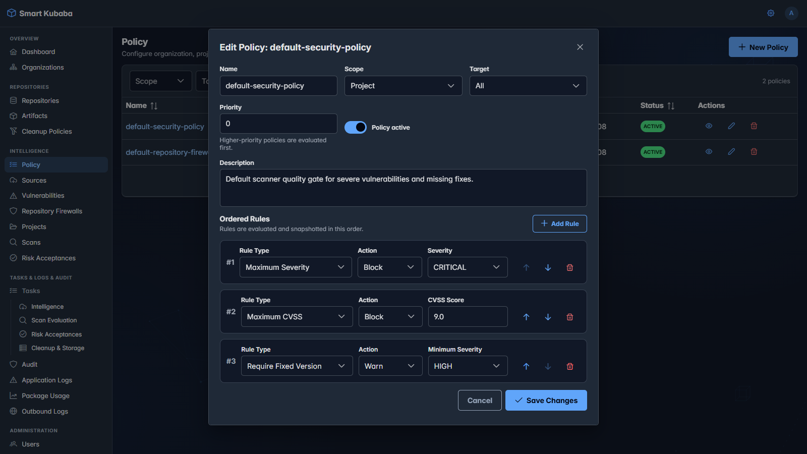The image size is (807, 454).
Task: Focus the policy Name input field
Action: click(278, 86)
